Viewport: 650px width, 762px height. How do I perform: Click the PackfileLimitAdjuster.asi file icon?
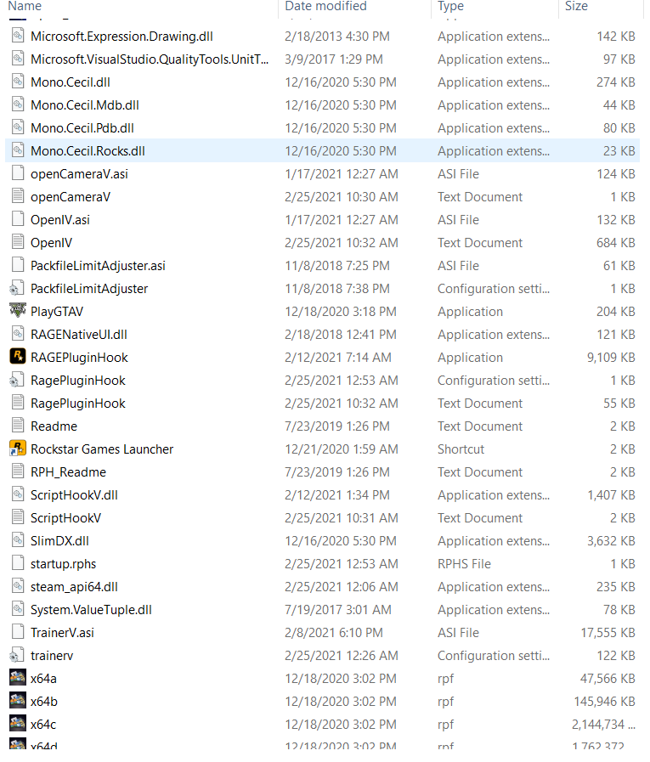(x=18, y=265)
